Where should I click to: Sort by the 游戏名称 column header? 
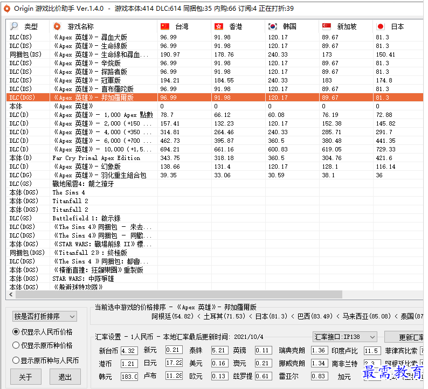[103, 26]
